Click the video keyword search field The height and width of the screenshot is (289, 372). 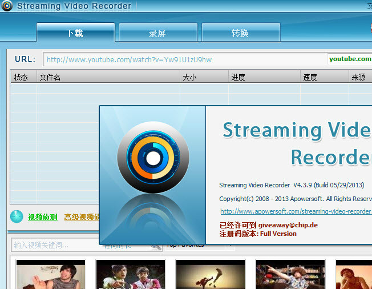(56, 245)
